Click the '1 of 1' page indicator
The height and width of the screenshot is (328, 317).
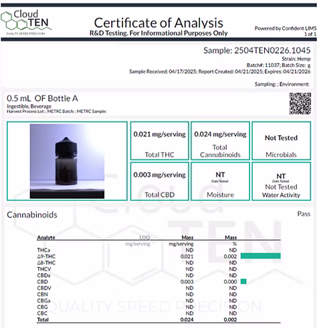pos(310,34)
